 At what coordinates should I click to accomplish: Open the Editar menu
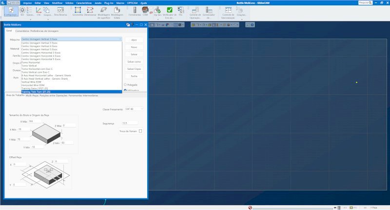pyautogui.click(x=38, y=3)
